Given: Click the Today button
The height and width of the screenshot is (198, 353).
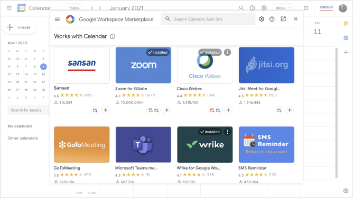Looking at the screenshot, I should click(74, 8).
